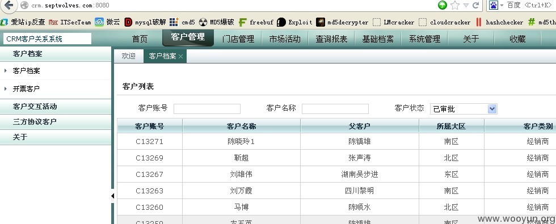The height and width of the screenshot is (224, 556).
Task: Click the 客户账号 search input
Action: click(x=207, y=109)
